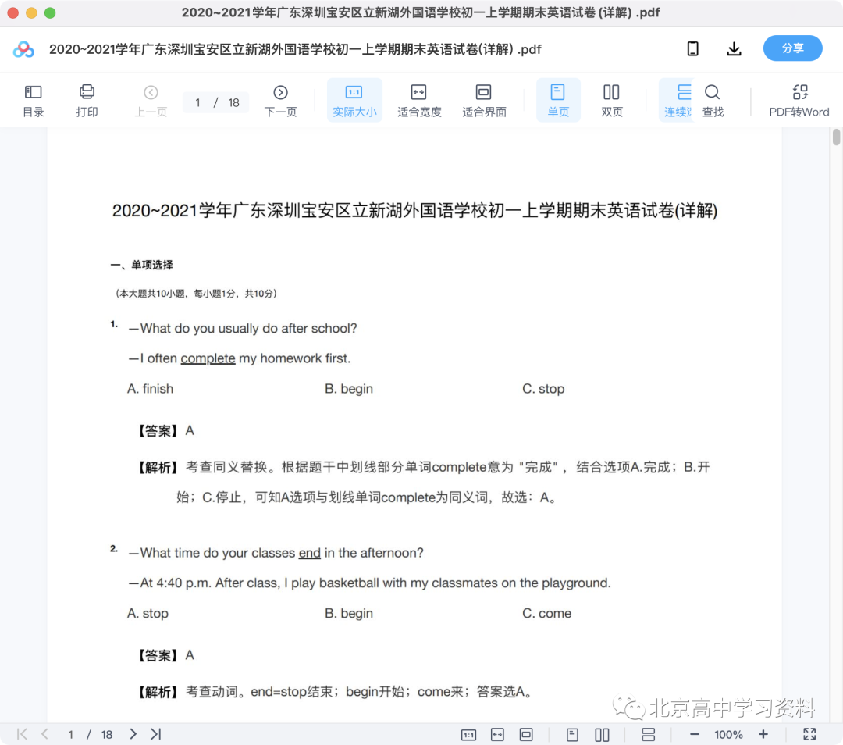Image resolution: width=843 pixels, height=745 pixels.
Task: Select 实际大小 actual size view
Action: pyautogui.click(x=354, y=101)
